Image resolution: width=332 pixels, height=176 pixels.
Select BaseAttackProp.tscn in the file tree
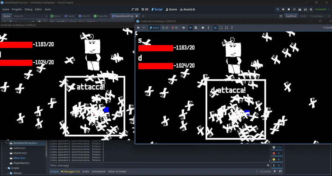coord(25,143)
